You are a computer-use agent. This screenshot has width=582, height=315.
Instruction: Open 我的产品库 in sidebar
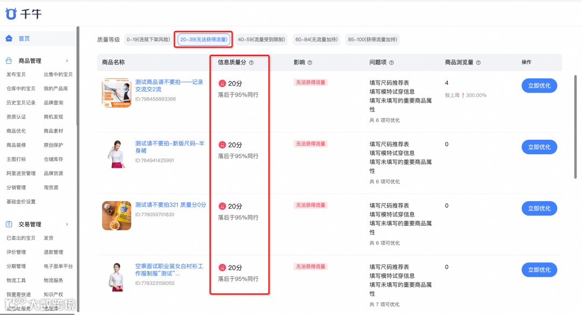56,89
